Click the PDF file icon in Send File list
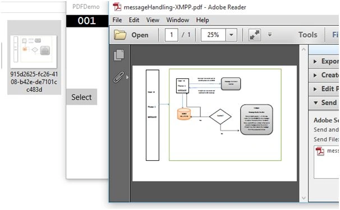Viewport: 340px width, 210px height. [320, 151]
